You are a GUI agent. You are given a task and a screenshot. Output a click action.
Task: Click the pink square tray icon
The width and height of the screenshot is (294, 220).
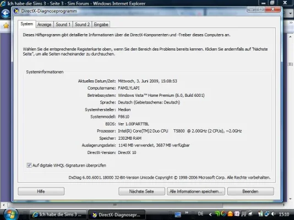pyautogui.click(x=237, y=214)
